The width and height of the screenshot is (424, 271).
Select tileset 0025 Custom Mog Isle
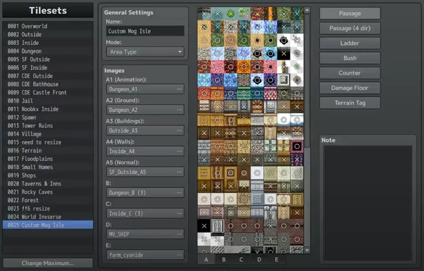point(48,225)
